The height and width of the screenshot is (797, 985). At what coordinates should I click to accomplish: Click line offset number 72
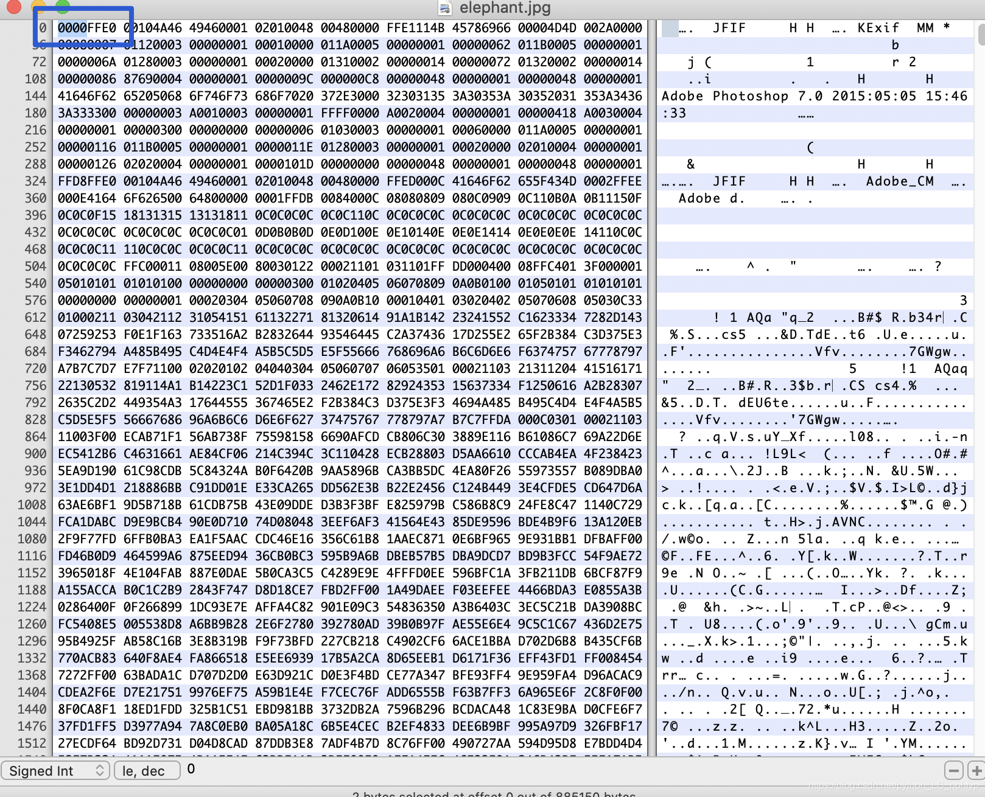(39, 62)
